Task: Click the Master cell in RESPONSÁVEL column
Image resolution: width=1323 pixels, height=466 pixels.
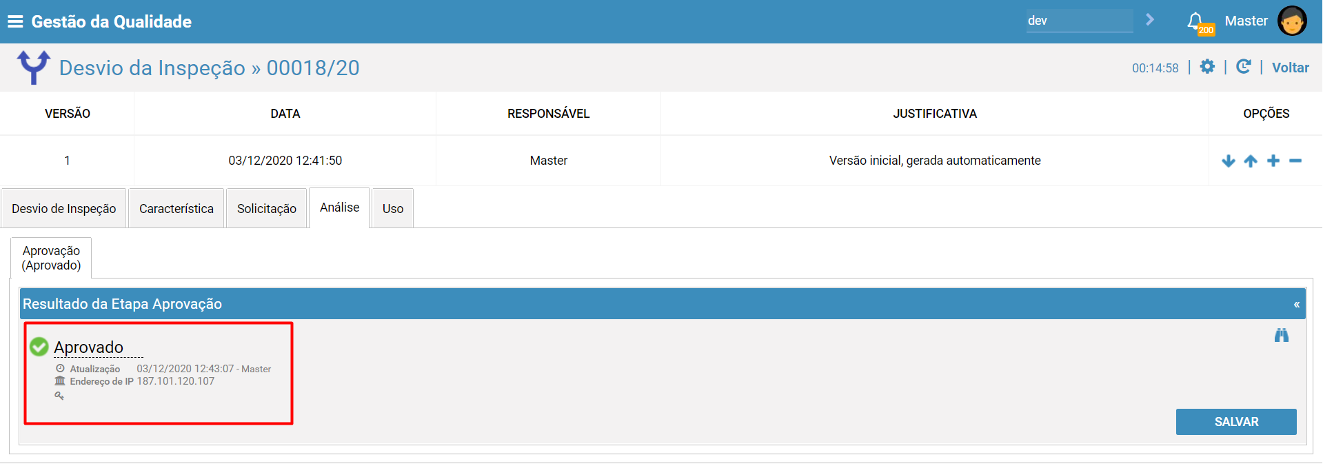Action: (549, 161)
